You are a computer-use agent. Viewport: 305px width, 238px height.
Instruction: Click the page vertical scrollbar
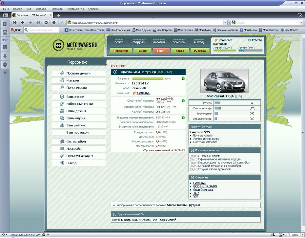[x=303, y=132]
